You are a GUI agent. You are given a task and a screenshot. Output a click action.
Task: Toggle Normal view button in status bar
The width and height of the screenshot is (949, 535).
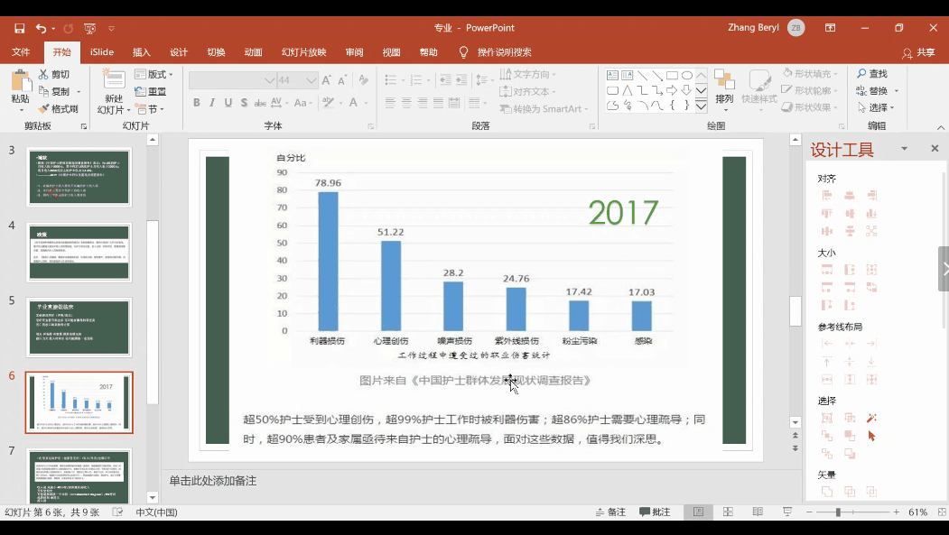click(x=698, y=512)
